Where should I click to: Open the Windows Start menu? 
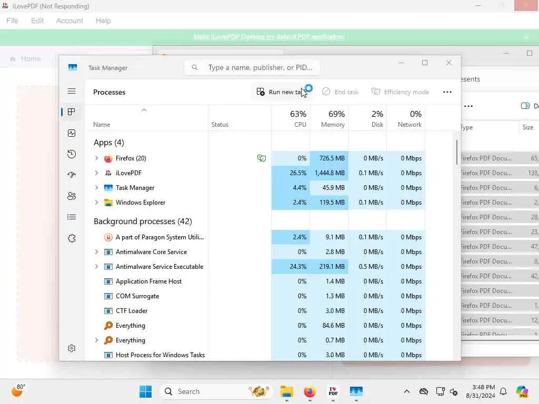coord(145,391)
